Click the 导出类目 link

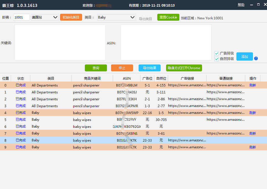(145, 19)
